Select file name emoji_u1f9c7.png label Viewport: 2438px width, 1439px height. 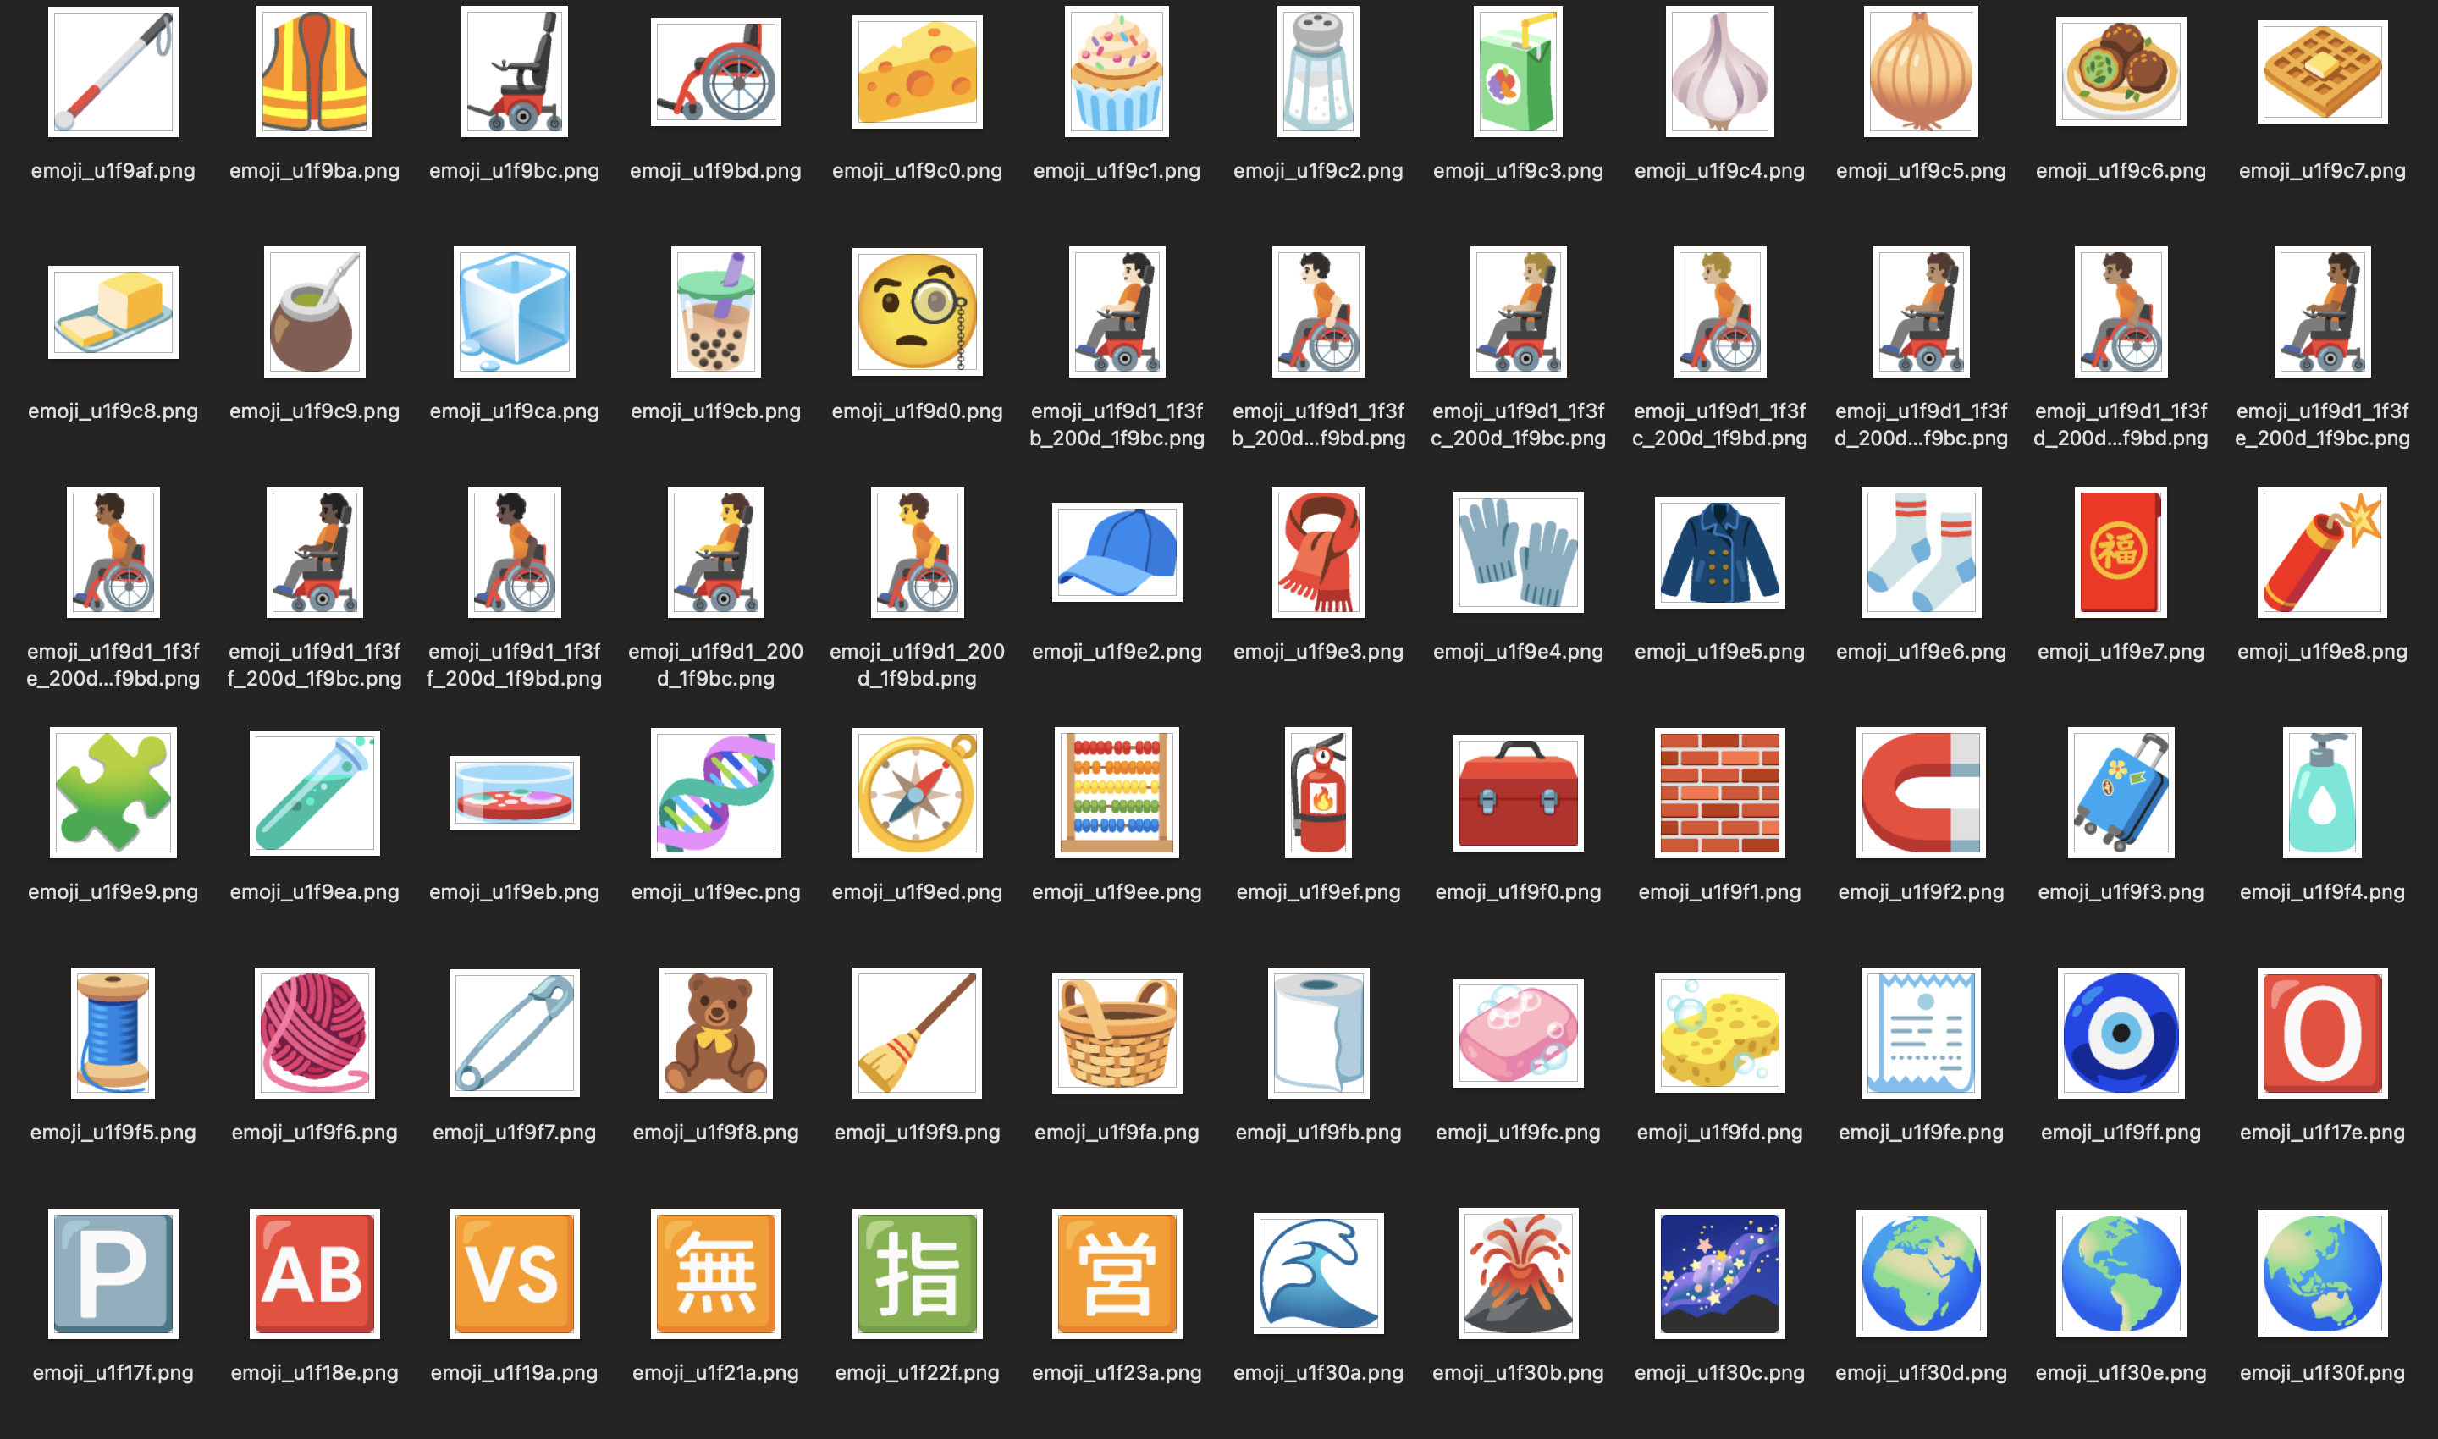(x=2322, y=171)
